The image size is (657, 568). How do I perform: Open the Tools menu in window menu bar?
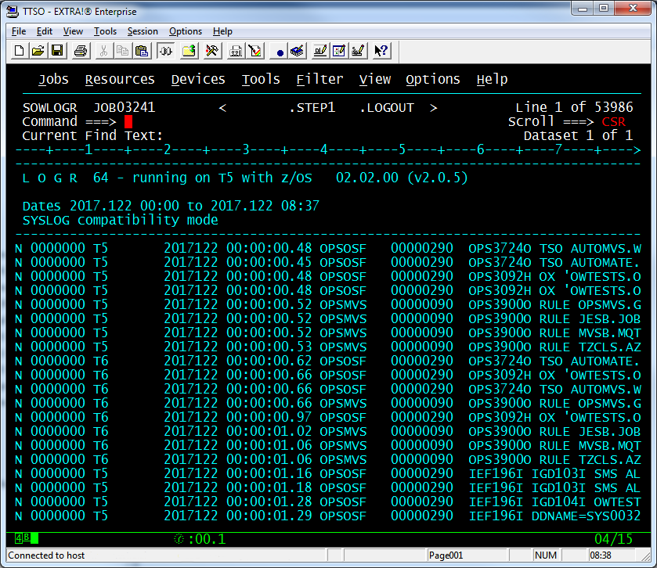105,31
